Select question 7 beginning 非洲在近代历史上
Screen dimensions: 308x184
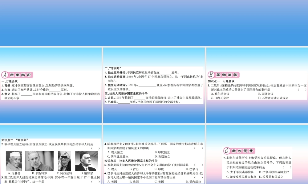coord(257,163)
